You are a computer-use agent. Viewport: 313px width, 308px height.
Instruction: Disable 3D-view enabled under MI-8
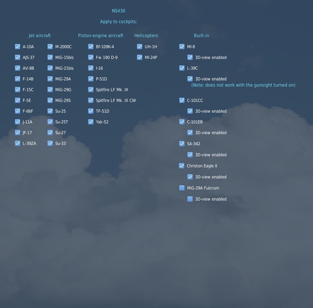(x=190, y=57)
